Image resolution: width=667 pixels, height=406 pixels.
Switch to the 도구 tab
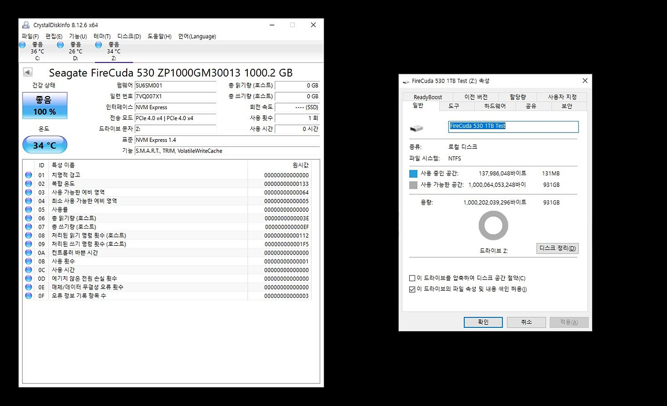454,106
